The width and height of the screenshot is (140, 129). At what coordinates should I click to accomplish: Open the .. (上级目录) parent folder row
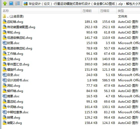click(x=71, y=16)
